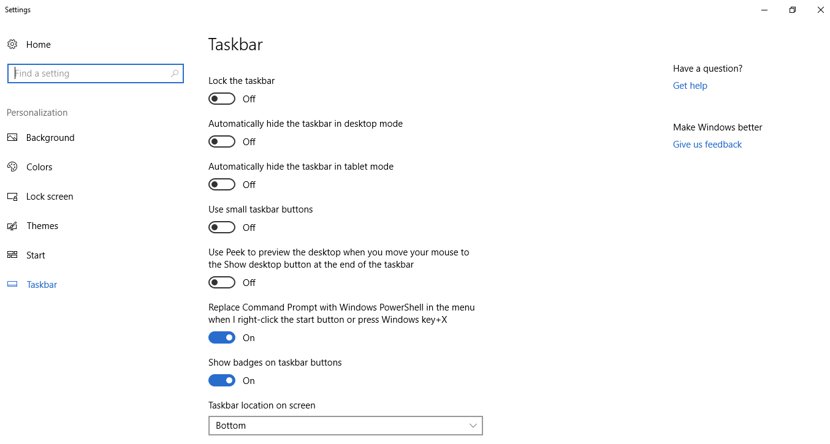Screen dimensions: 830x444
Task: Click the Home gear icon
Action: pos(12,44)
